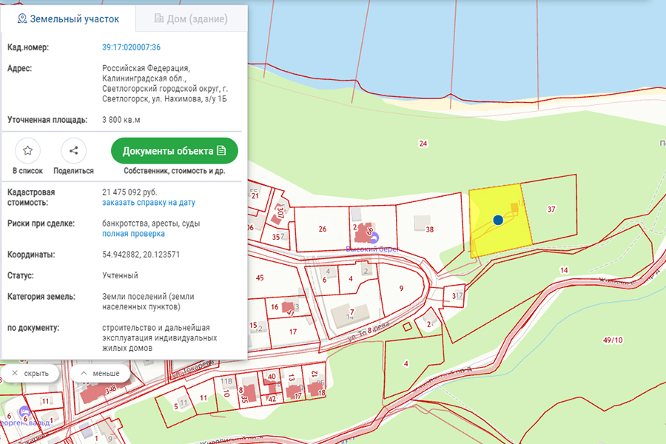Select parcel 38 on the map
The width and height of the screenshot is (666, 444).
[430, 229]
